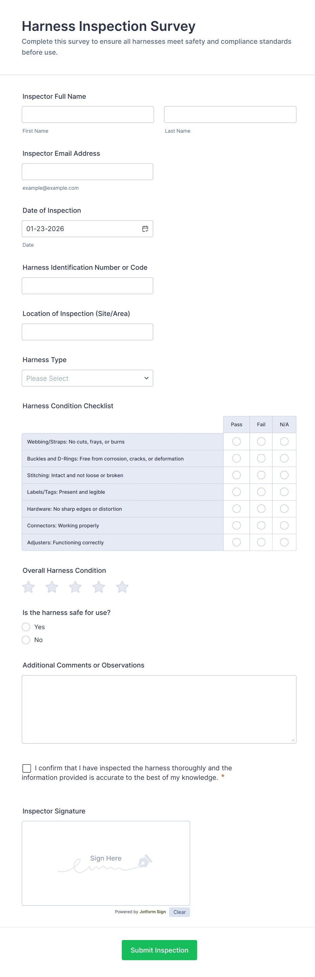Rate overall condition five stars

coord(122,587)
